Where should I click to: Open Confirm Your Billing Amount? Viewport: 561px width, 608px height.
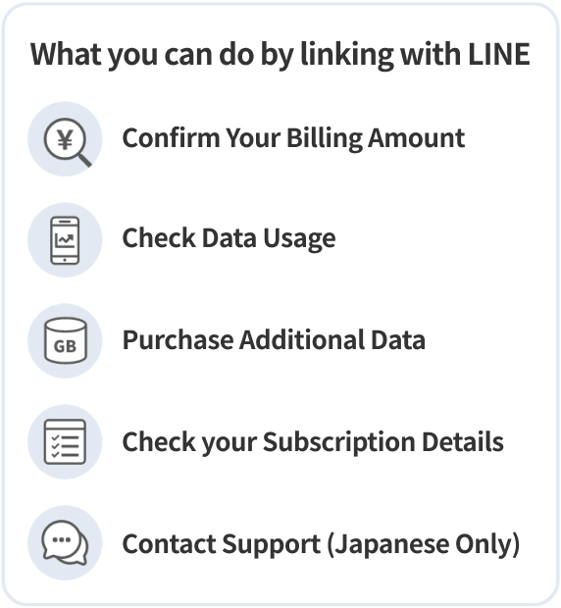293,138
